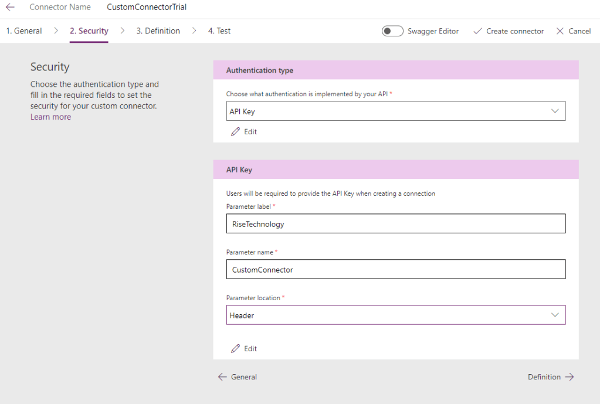The height and width of the screenshot is (404, 600).
Task: Click the right arrow icon beside Definition
Action: (x=569, y=377)
